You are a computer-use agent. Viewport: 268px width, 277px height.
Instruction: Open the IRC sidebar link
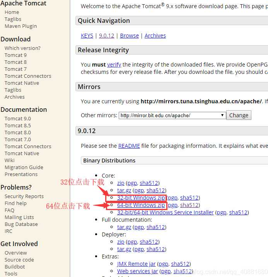[x=8, y=231]
